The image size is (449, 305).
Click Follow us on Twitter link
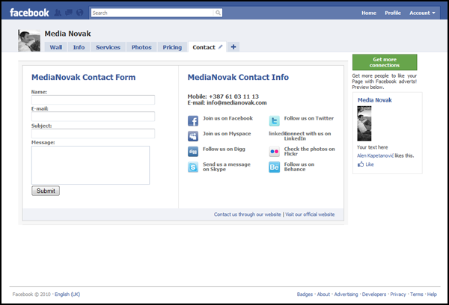pos(308,118)
